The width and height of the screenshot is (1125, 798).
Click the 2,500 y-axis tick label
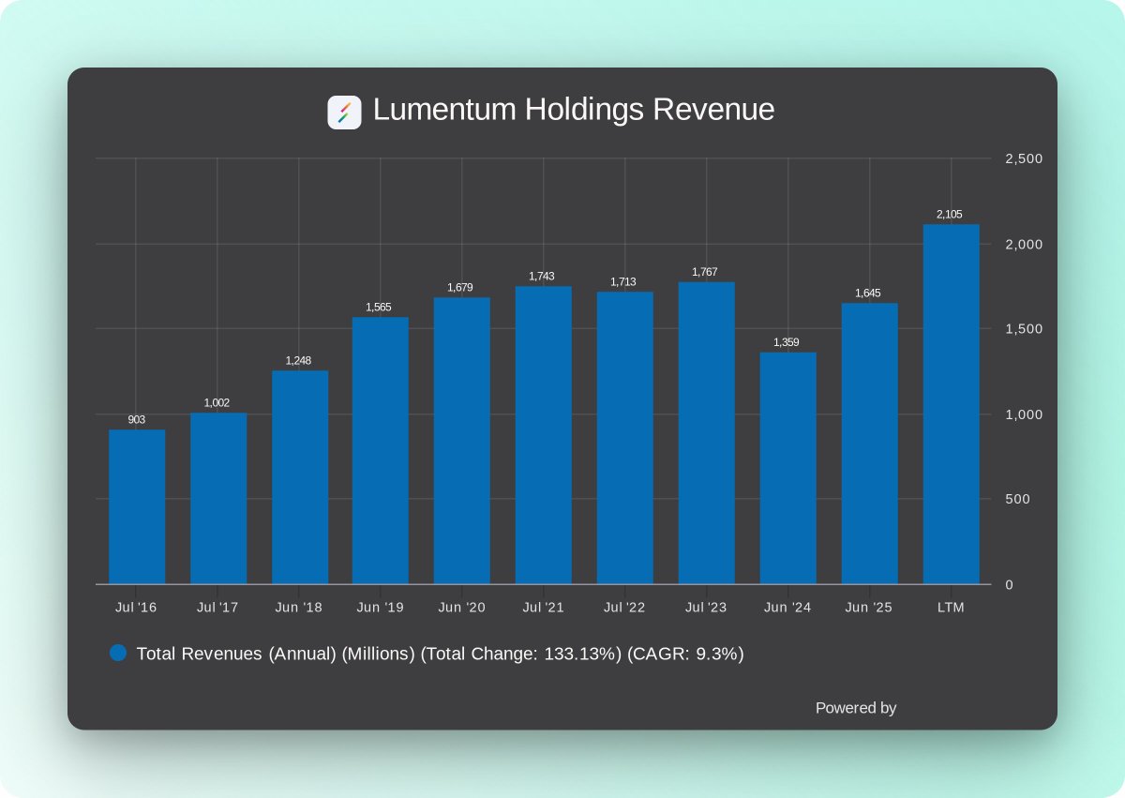(x=1024, y=158)
